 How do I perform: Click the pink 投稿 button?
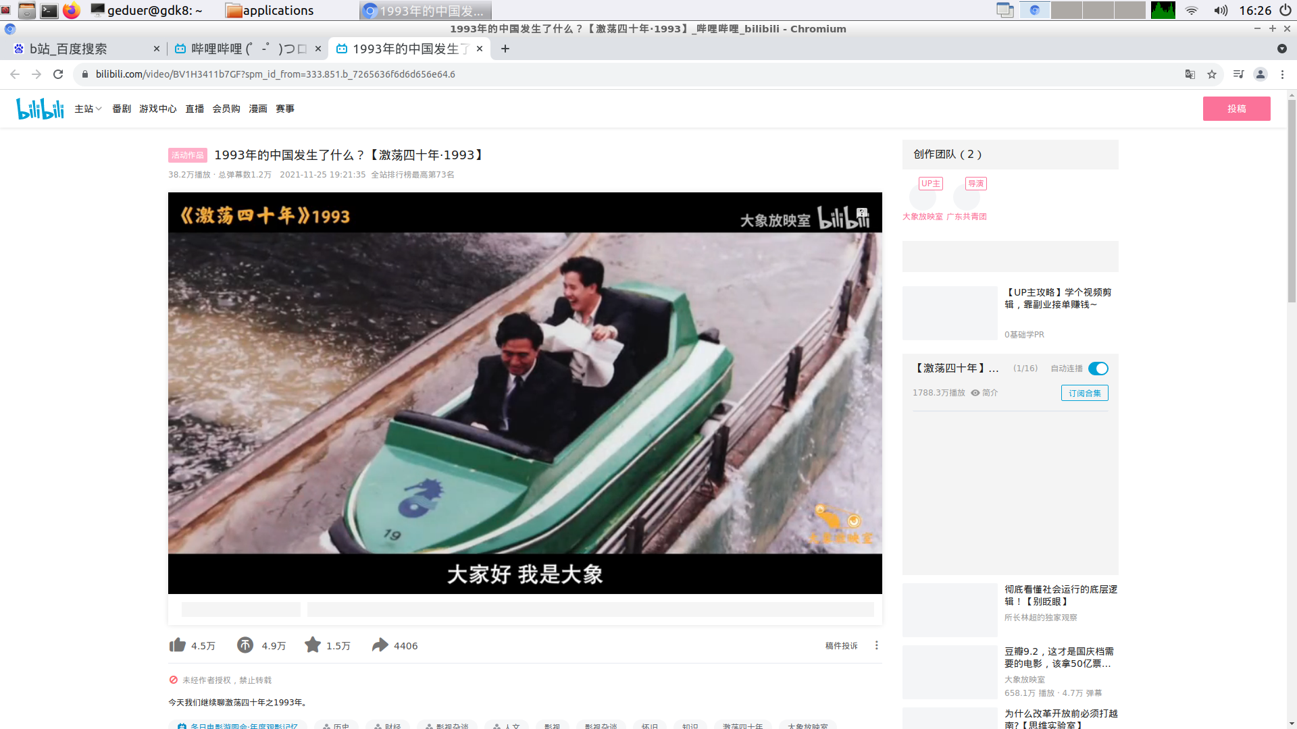pos(1237,109)
